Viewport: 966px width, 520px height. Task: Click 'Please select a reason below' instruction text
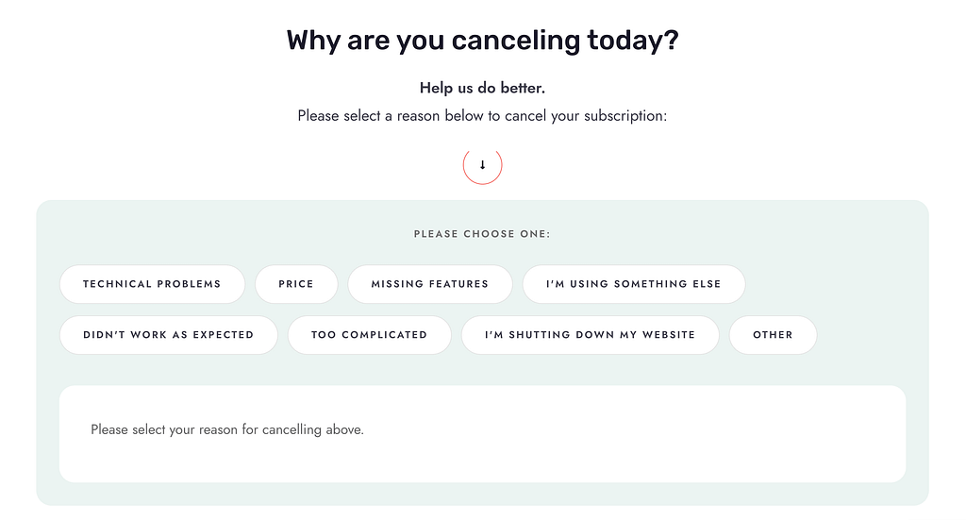pyautogui.click(x=482, y=116)
